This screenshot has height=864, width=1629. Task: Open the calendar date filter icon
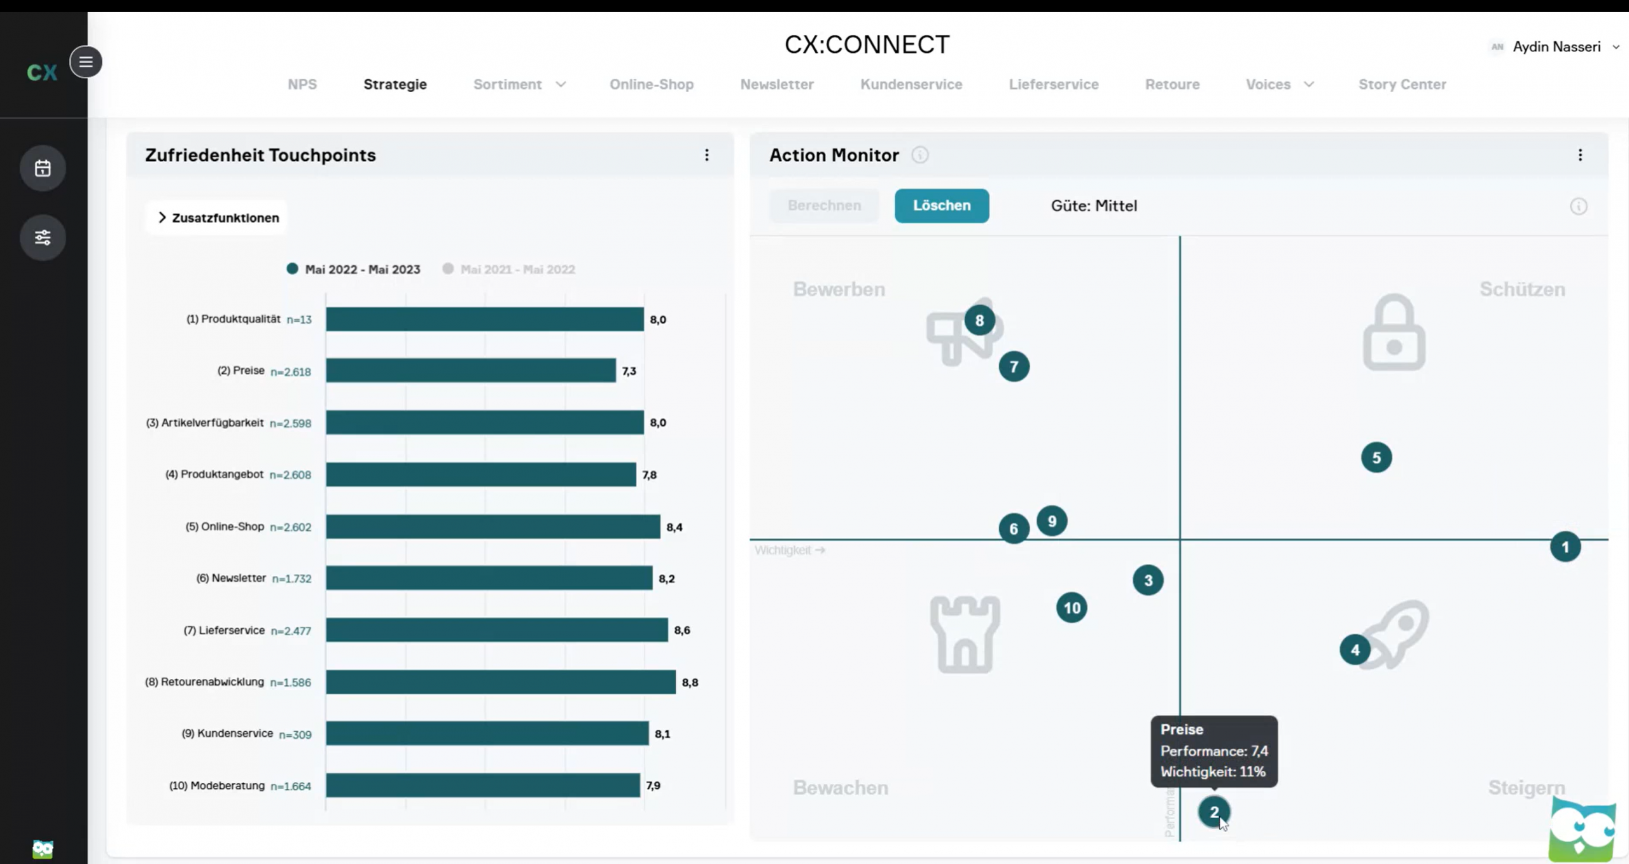click(x=43, y=168)
